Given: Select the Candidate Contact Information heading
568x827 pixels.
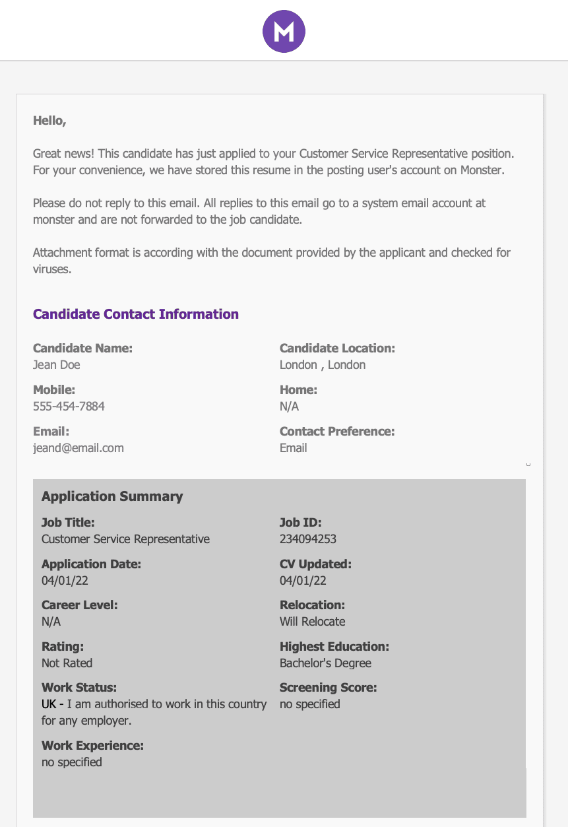Looking at the screenshot, I should 136,314.
